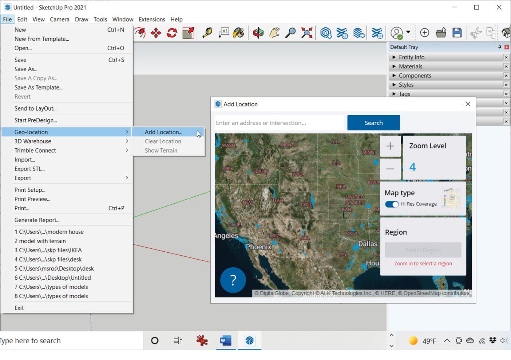Choose Add Location from the submenu
The width and height of the screenshot is (511, 360).
(163, 132)
